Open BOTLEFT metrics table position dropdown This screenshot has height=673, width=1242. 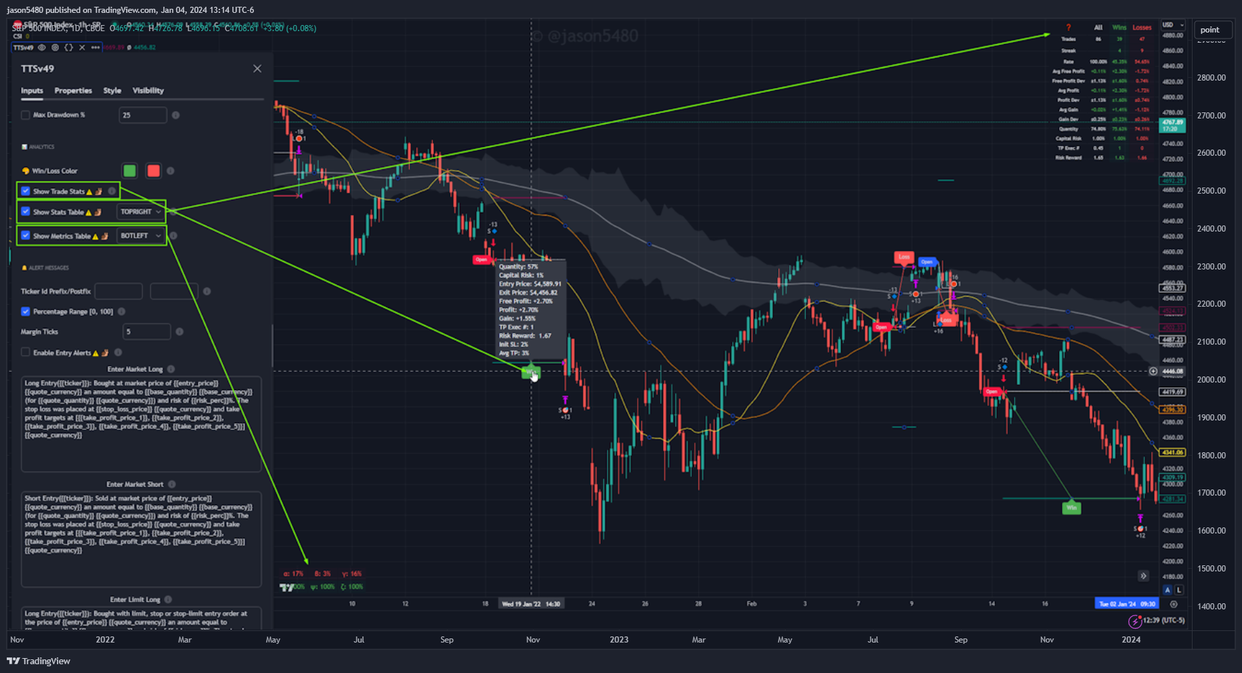coord(141,236)
